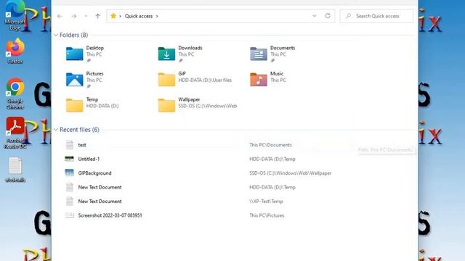Select the Pictures folder icon

click(74, 80)
